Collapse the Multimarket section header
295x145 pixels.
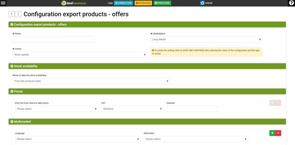click(12, 121)
